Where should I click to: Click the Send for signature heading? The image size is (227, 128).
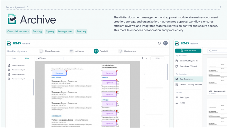tap(17, 51)
